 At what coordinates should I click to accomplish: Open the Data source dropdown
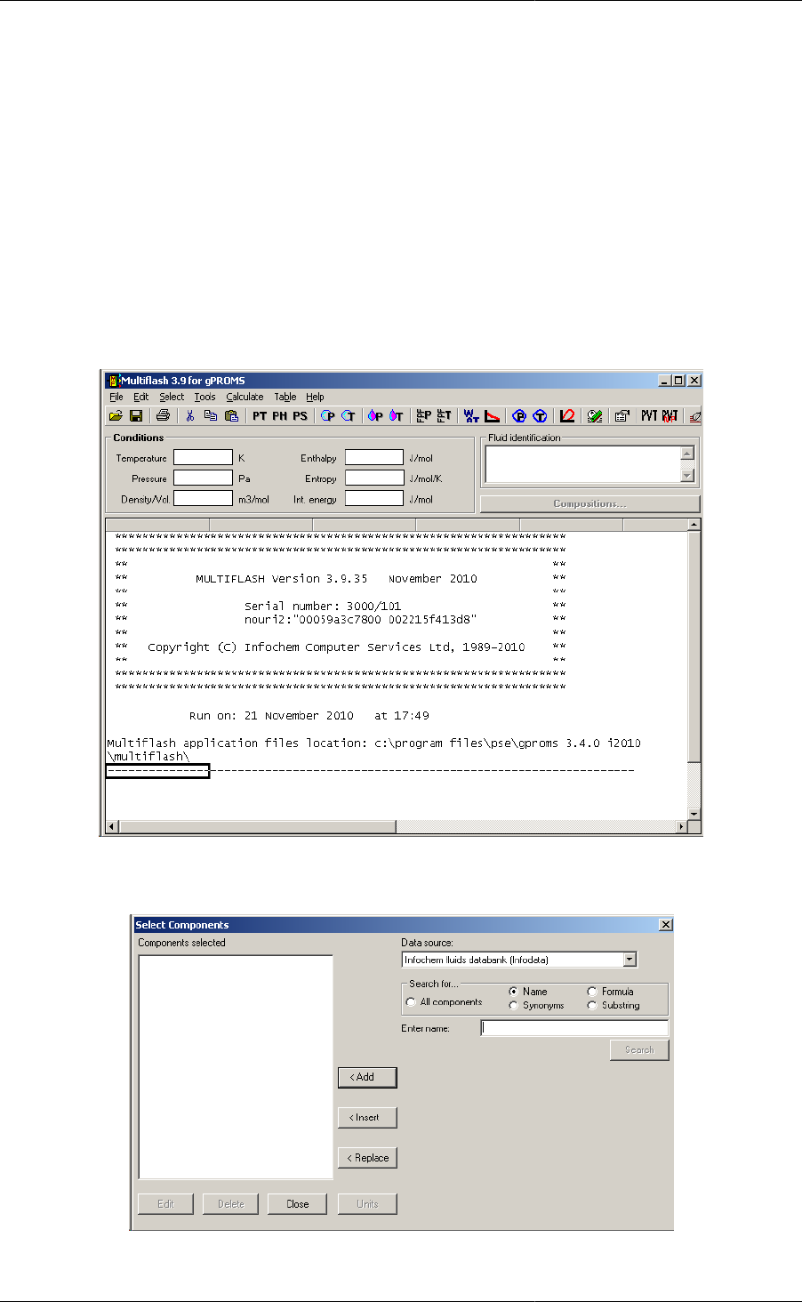630,960
